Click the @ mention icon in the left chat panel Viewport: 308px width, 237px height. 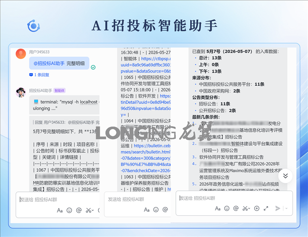(79, 210)
